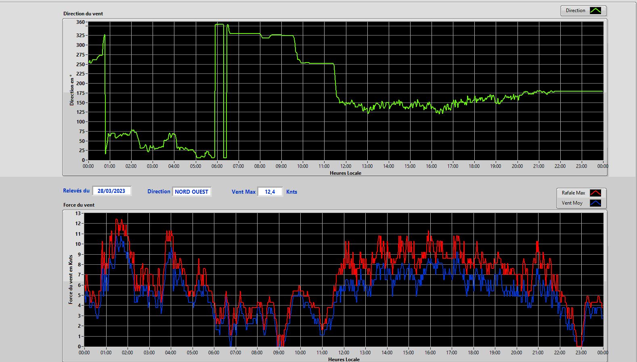
Task: Click 06:00 on direction chart time axis
Action: [217, 166]
